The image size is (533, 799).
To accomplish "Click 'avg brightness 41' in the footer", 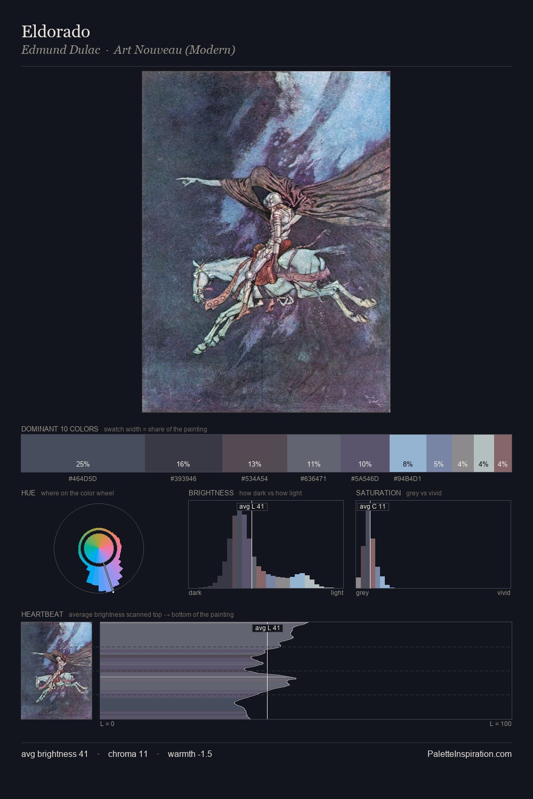I will click(55, 754).
